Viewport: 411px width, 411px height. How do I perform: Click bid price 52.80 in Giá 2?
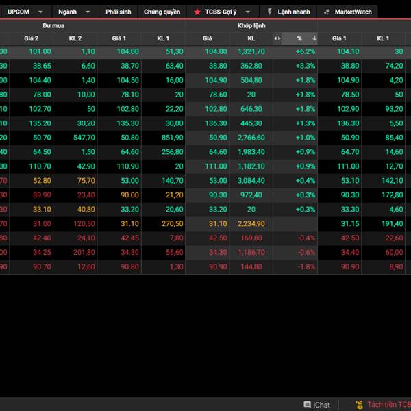coord(42,181)
